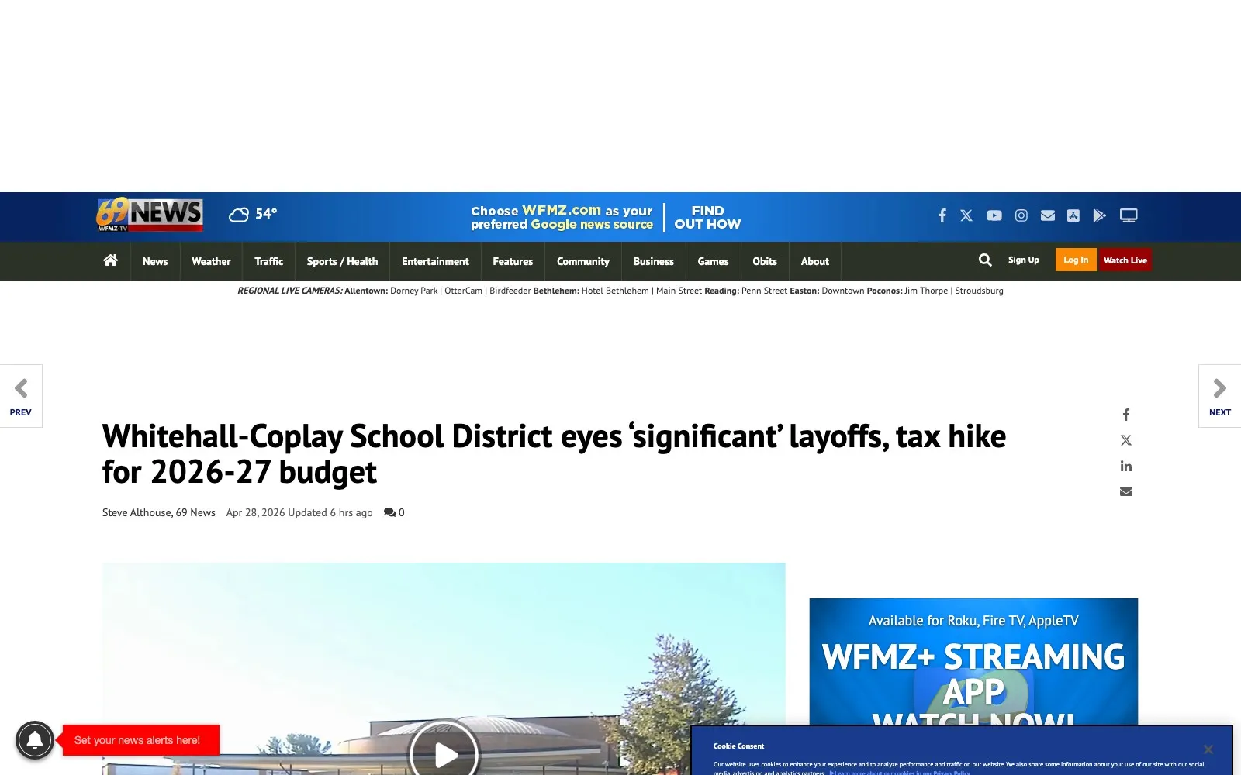Go to the previous article (PREV arrow)

tap(21, 396)
